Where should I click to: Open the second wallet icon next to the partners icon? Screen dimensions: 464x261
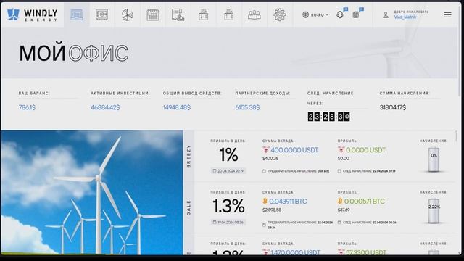click(x=229, y=14)
